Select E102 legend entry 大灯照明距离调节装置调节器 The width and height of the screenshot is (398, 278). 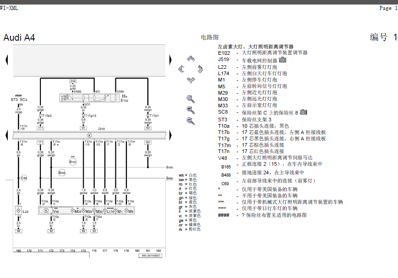(274, 53)
